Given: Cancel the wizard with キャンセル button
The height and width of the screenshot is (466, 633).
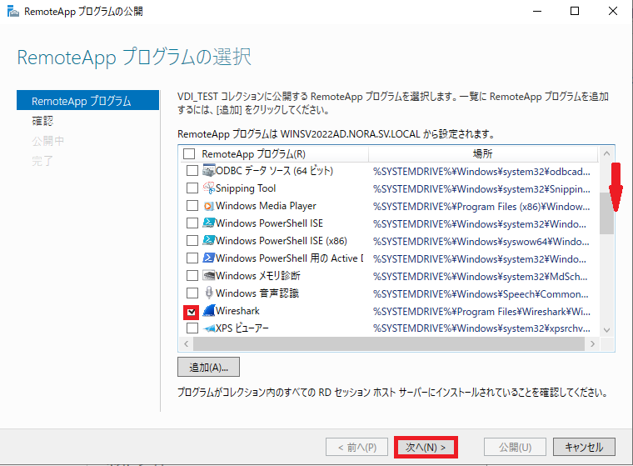Looking at the screenshot, I should click(x=584, y=448).
